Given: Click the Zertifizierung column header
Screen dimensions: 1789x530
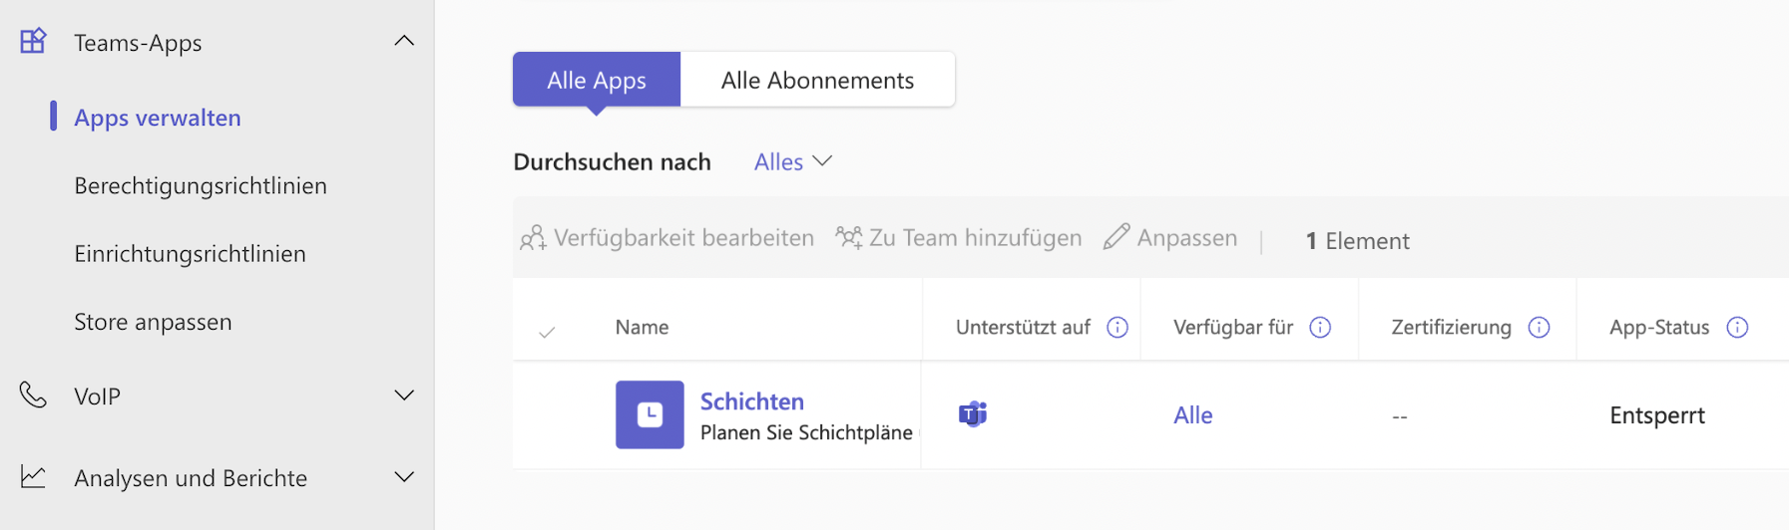Looking at the screenshot, I should 1452,327.
